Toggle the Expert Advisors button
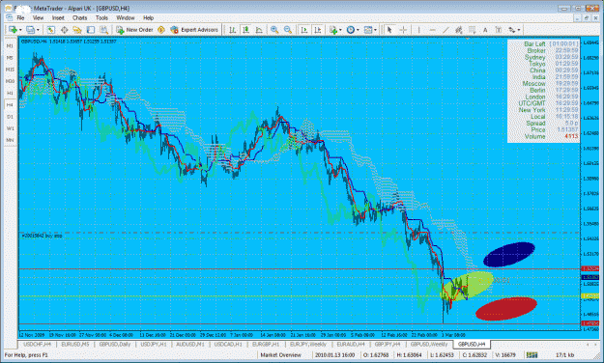 coord(194,30)
